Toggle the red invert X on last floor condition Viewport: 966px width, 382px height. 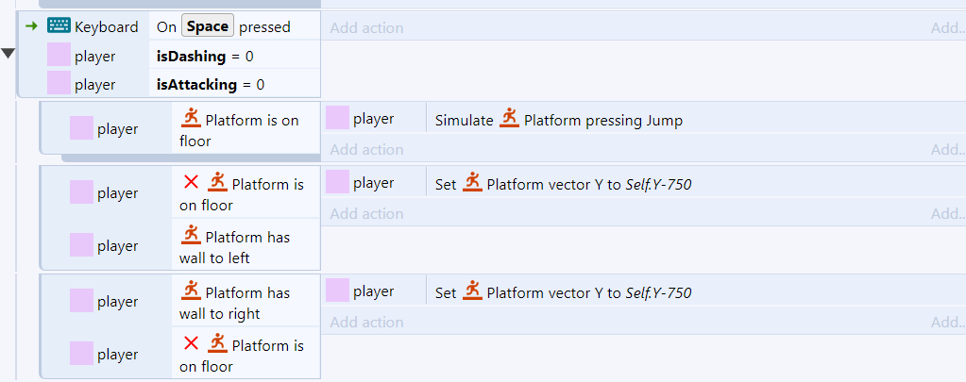point(192,344)
